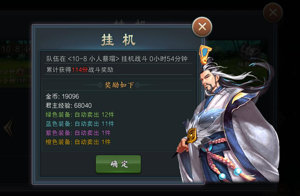Go to previous stage with left chevron
Viewport: 300px width, 196px height.
[x=9, y=128]
